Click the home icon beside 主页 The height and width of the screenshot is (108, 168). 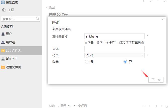tap(4, 10)
